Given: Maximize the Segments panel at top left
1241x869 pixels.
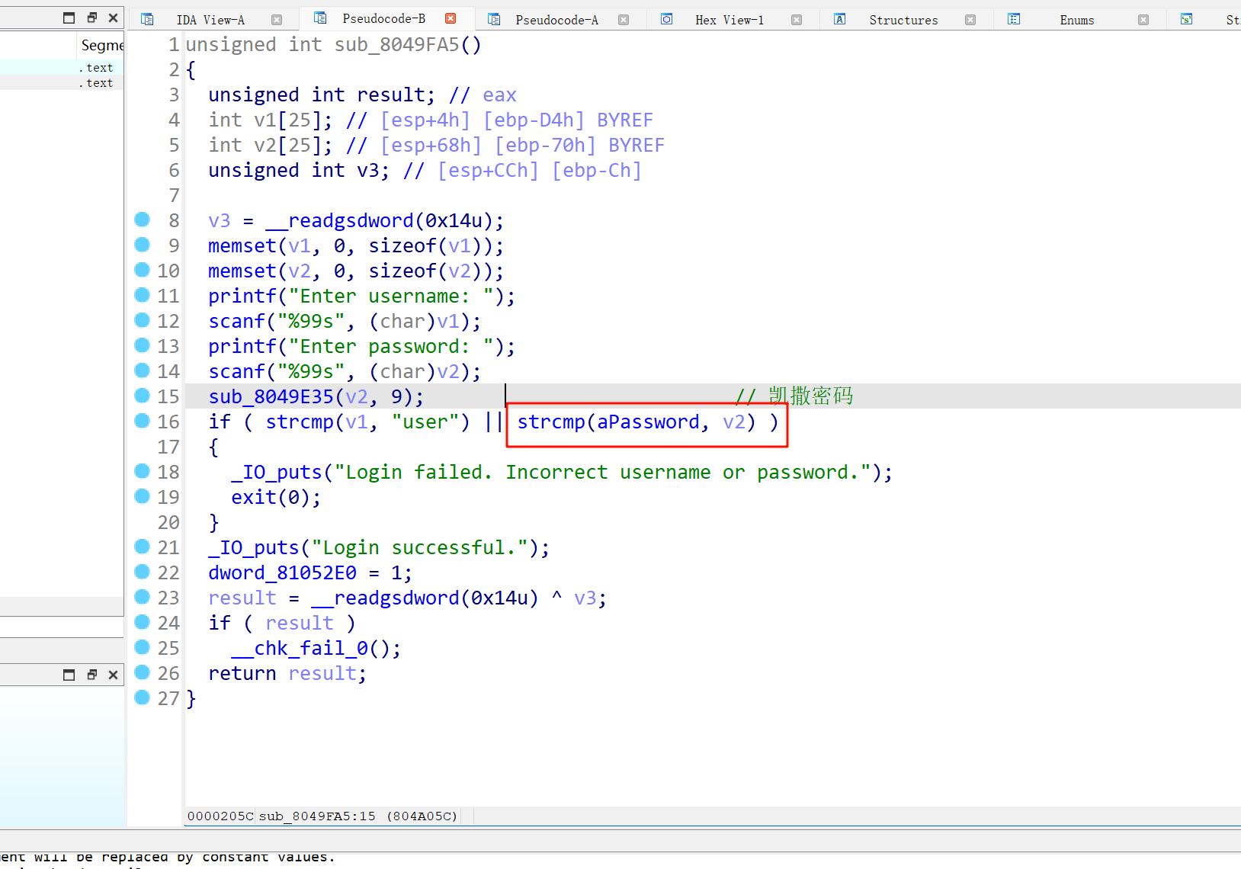Looking at the screenshot, I should 69,18.
